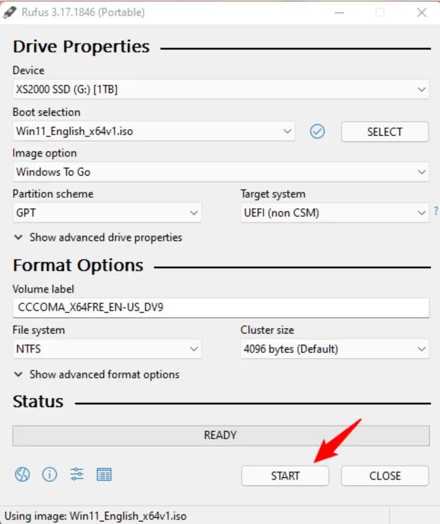
Task: Open the Cluster size dropdown
Action: (335, 349)
